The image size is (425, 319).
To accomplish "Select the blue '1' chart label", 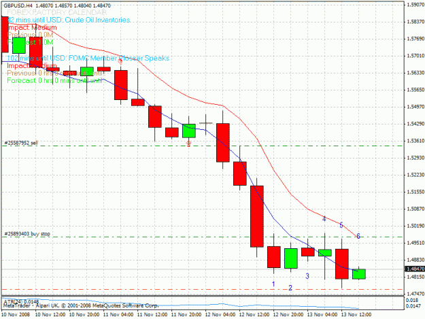I will (273, 284).
